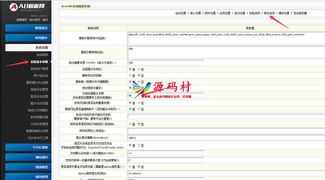Select 是 for 发布文档时是否检测重复标题
Viewport: 325px width, 180px height.
pyautogui.click(x=130, y=103)
